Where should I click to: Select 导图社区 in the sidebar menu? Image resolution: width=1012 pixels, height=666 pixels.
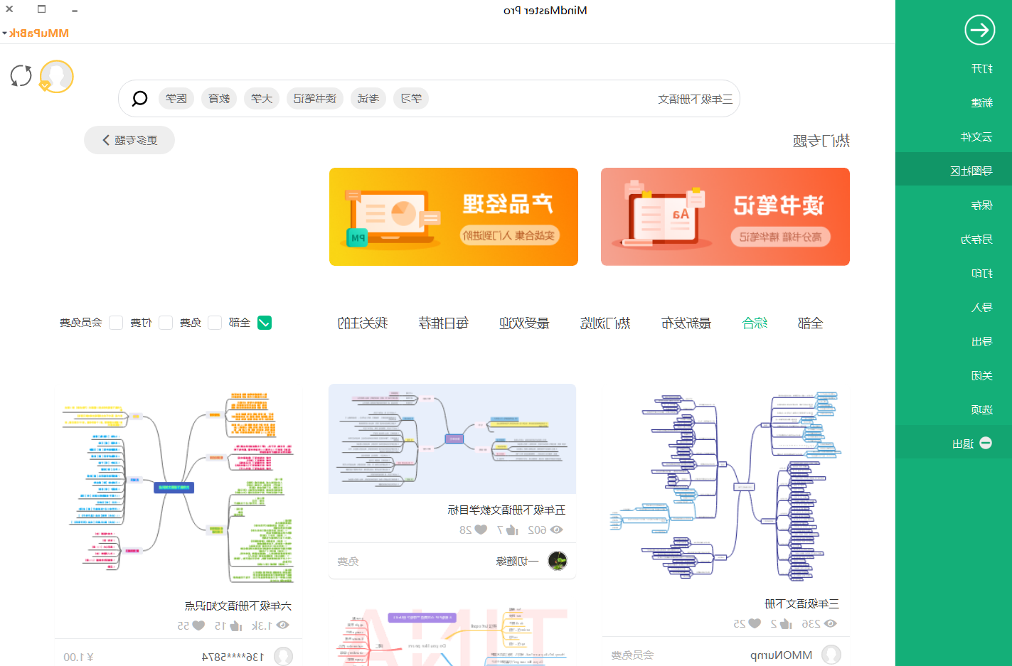pos(954,171)
